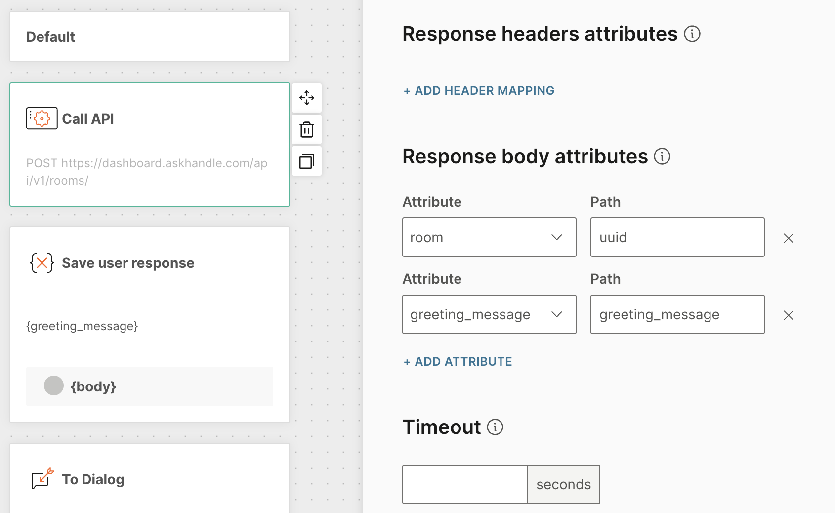Click the Call API gear icon
This screenshot has width=835, height=513.
(x=42, y=119)
